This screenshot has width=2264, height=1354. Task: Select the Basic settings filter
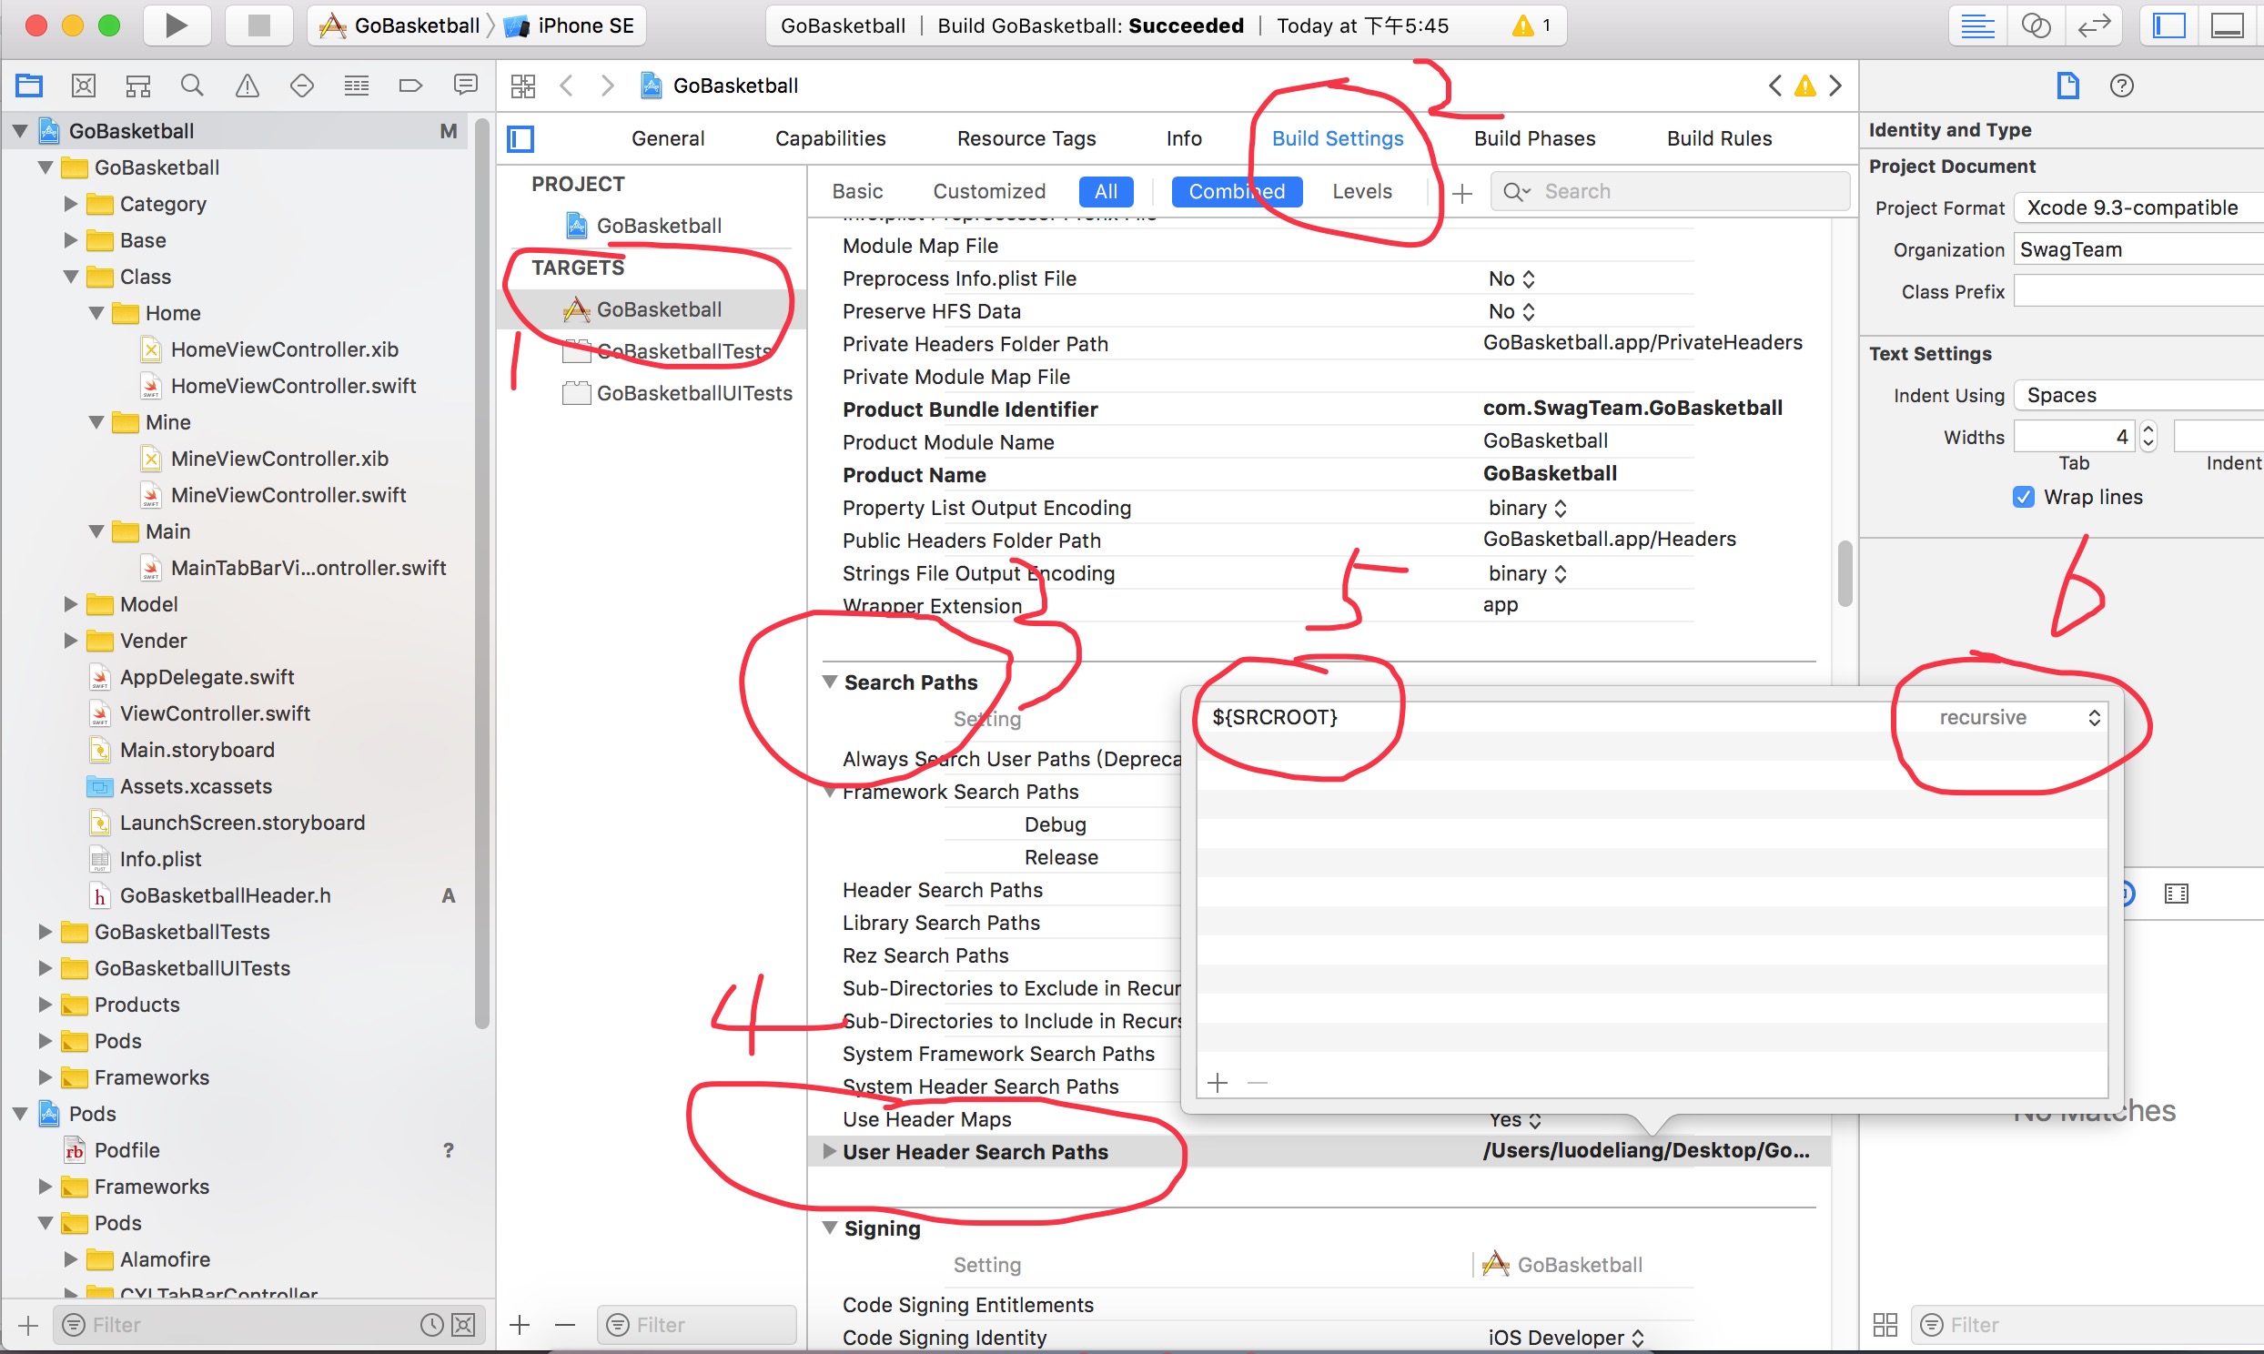point(856,192)
